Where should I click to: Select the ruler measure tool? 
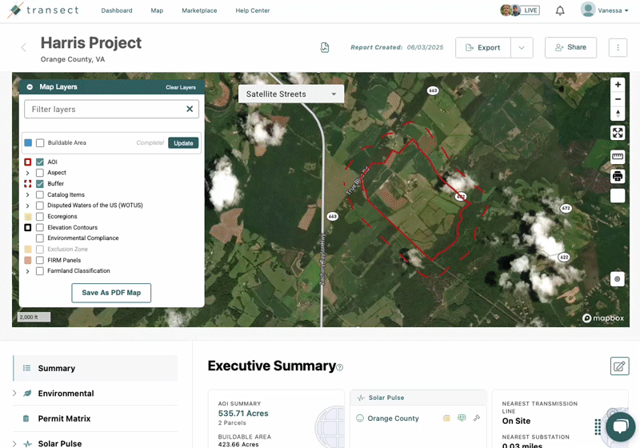pos(618,156)
